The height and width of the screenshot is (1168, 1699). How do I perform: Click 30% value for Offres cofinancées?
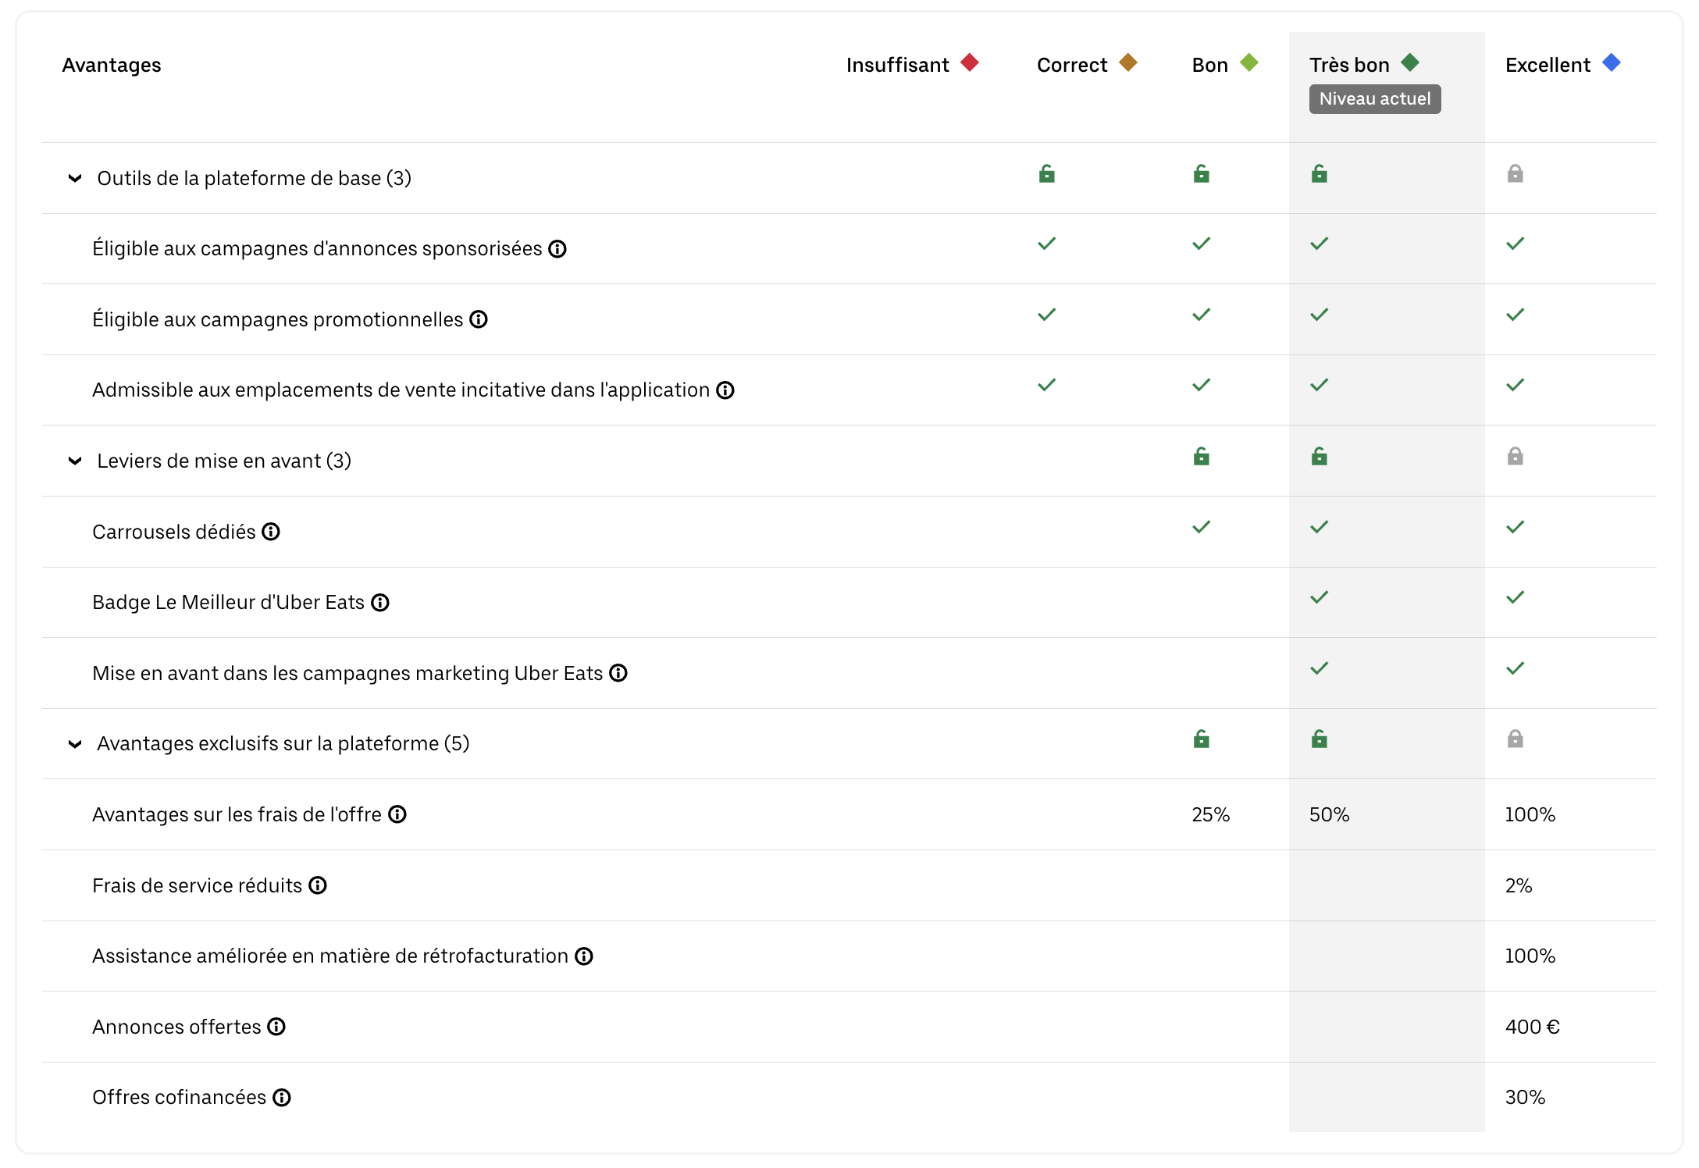click(x=1526, y=1098)
